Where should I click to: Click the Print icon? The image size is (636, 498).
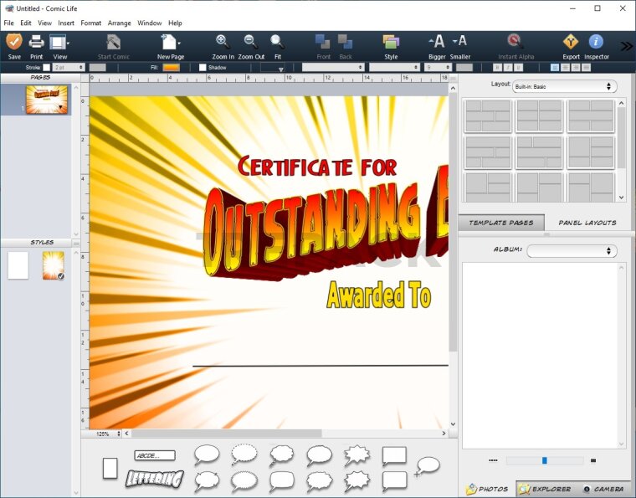37,43
